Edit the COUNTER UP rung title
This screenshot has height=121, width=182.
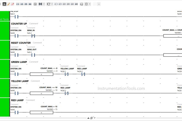19,24
